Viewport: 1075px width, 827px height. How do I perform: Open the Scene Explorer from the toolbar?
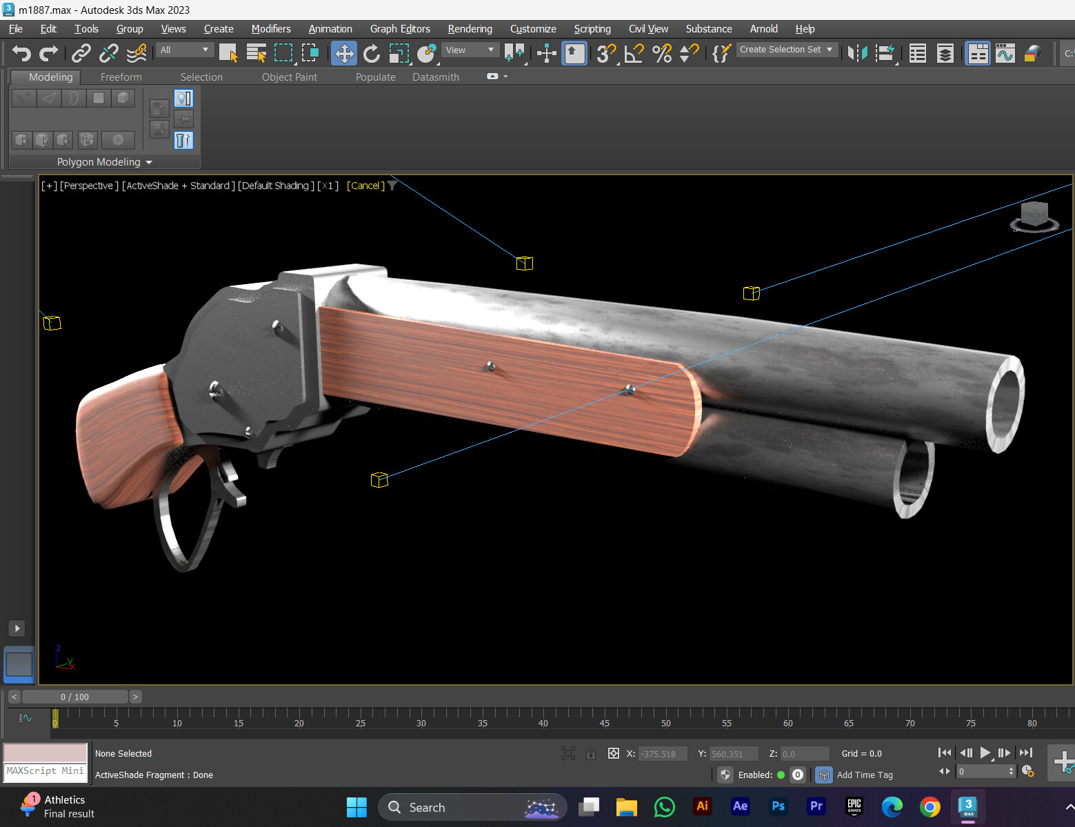point(917,53)
